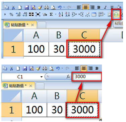126x122 pixels.
Task: Click the ungroup outline icon
Action: point(81,14)
